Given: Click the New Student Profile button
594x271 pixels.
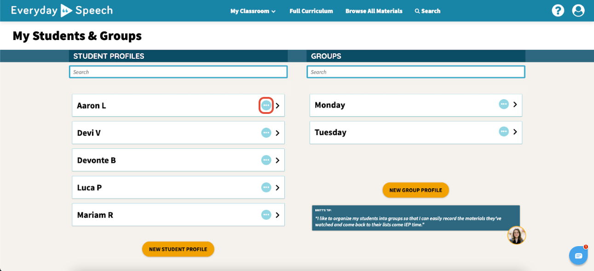Looking at the screenshot, I should click(178, 249).
